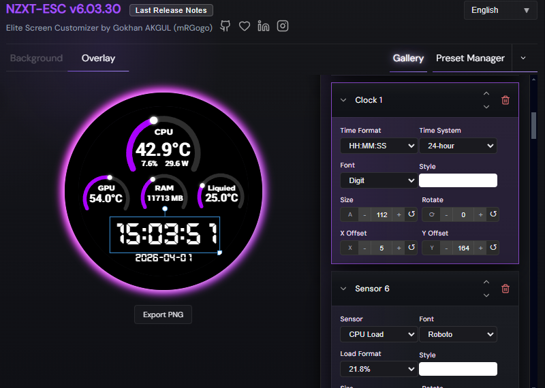The height and width of the screenshot is (388, 545).
Task: Click the Clock 1 header title
Action: [369, 100]
